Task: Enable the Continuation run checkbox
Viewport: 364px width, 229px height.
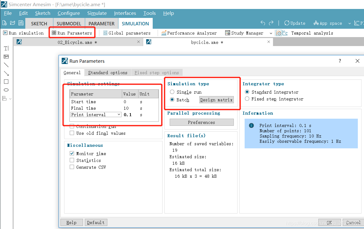Action: coord(72,126)
